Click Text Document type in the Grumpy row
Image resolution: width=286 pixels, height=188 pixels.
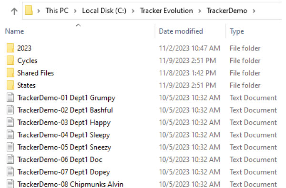pyautogui.click(x=253, y=98)
